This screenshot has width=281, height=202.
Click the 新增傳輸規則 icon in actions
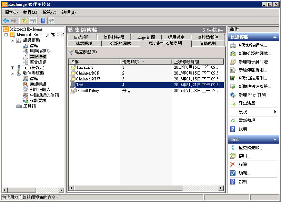point(233,70)
